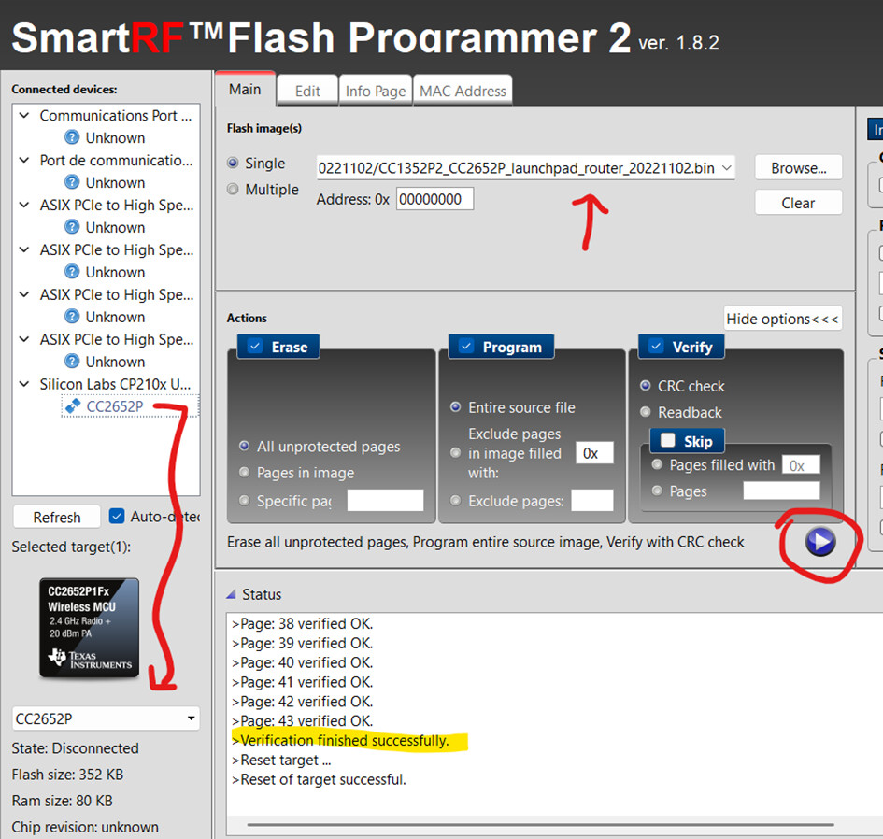Click the 0x field beside Exclude pages filled with
This screenshot has height=839, width=883.
pos(594,453)
